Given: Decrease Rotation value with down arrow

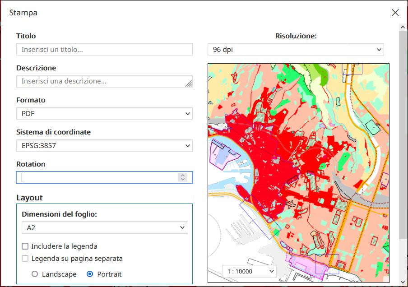Looking at the screenshot, I should tap(182, 180).
